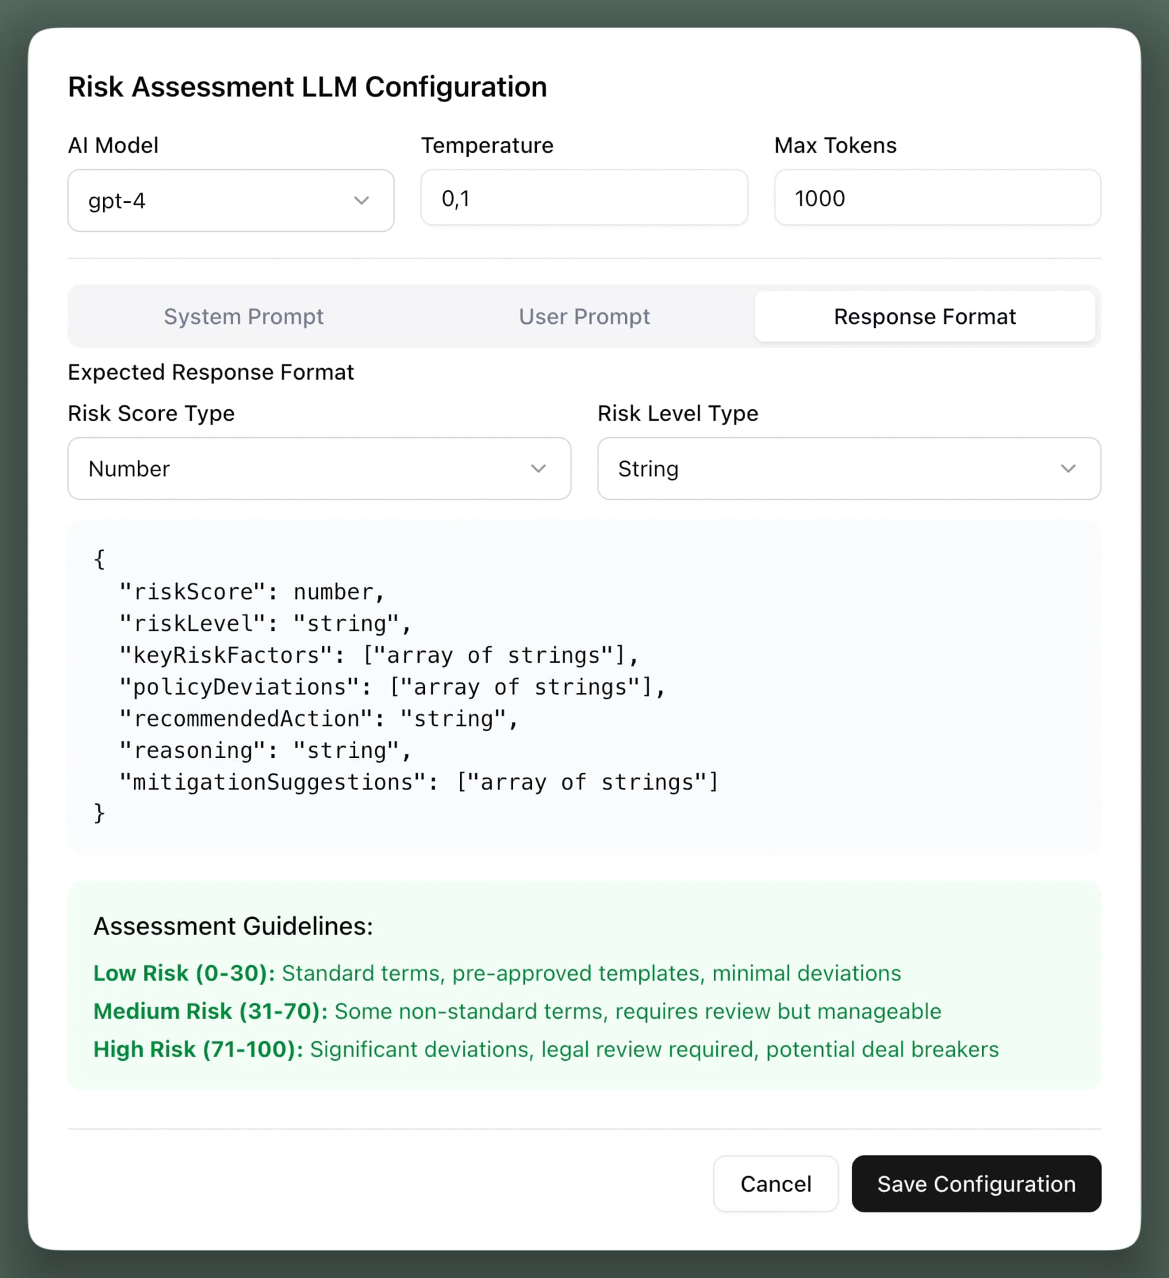This screenshot has height=1278, width=1169.
Task: Click the Temperature input field
Action: (584, 198)
